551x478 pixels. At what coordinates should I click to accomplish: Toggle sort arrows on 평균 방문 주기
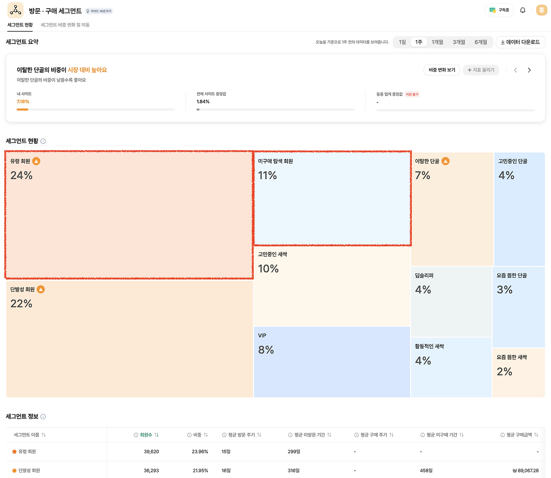259,435
